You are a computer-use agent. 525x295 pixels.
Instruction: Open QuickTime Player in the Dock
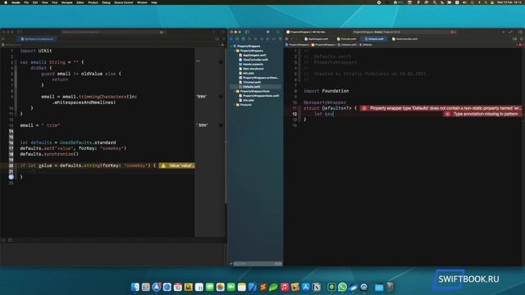point(364,287)
